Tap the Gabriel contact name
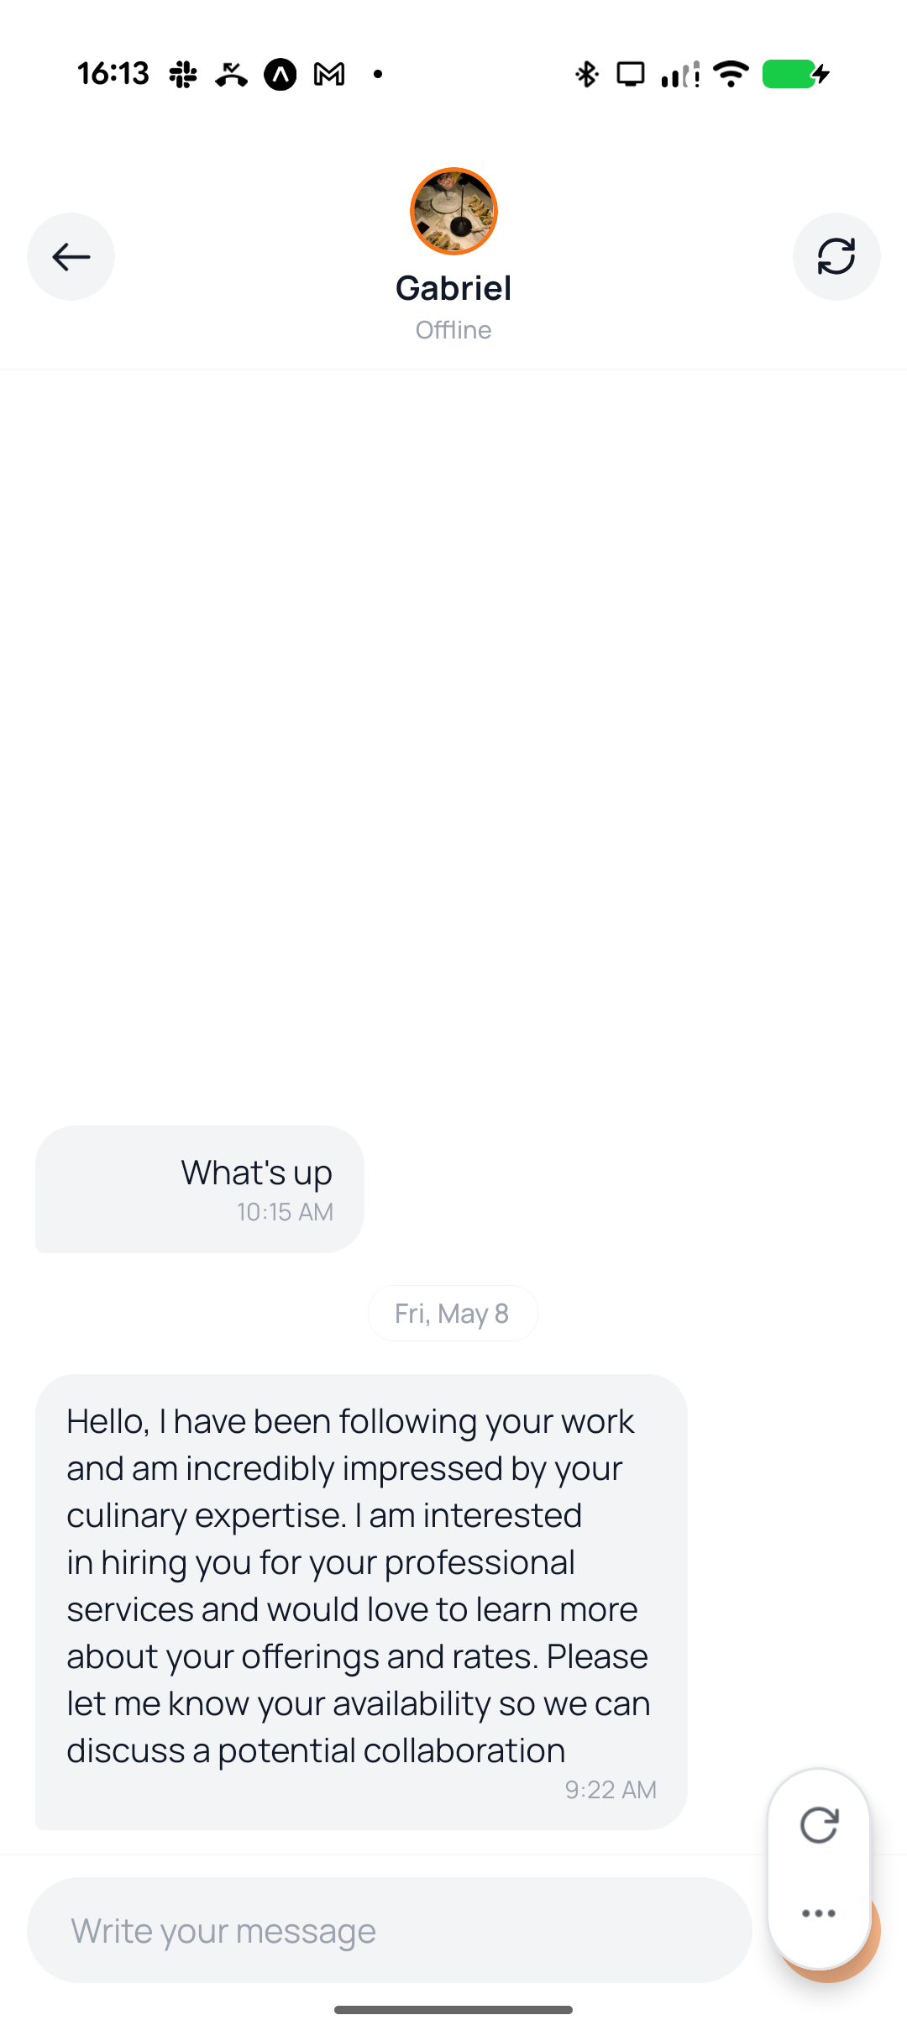907x2036 pixels. click(x=453, y=288)
